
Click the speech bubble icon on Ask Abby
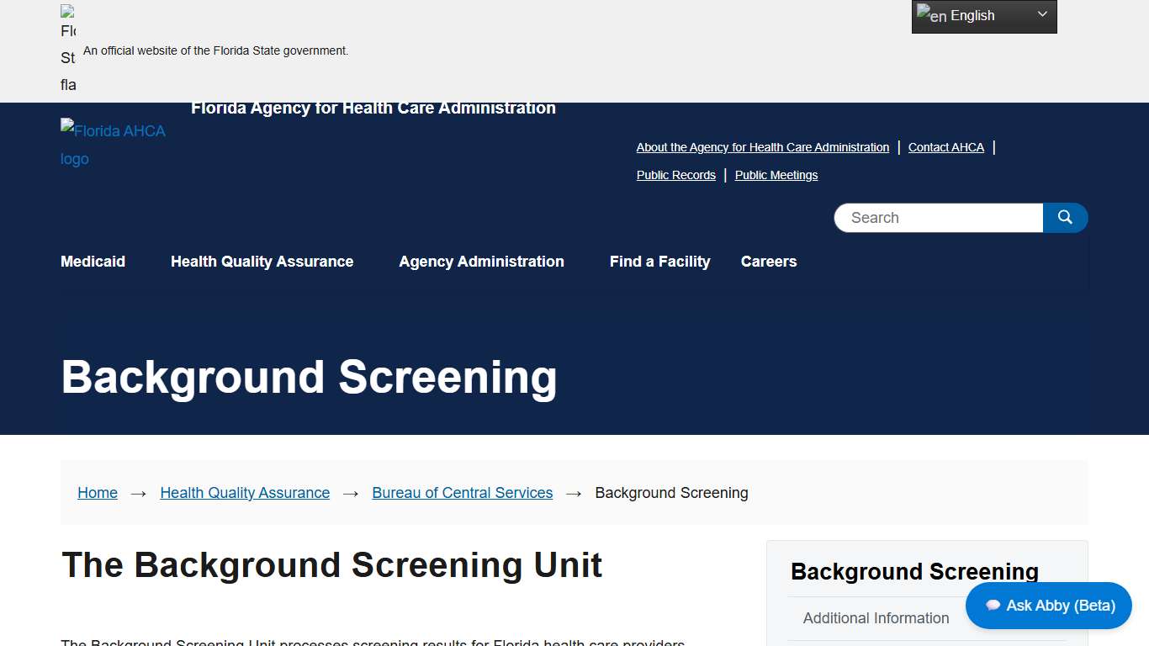[x=993, y=605]
